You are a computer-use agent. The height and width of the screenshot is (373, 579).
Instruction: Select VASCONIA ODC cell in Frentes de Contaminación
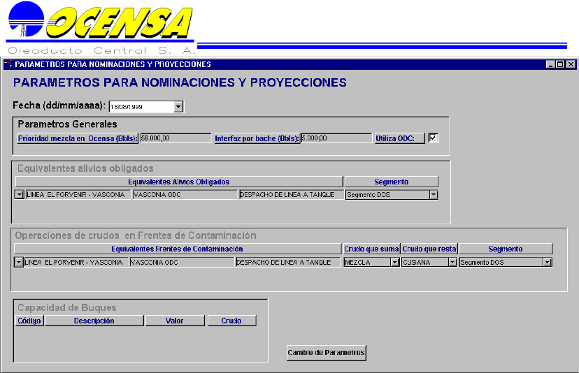(182, 262)
